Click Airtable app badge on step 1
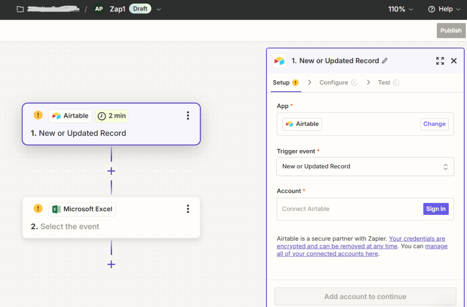Viewport: 467px width, 307px height. click(70, 116)
